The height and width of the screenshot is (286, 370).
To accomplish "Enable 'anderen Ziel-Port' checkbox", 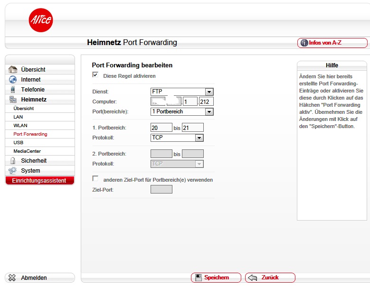I will [95, 179].
